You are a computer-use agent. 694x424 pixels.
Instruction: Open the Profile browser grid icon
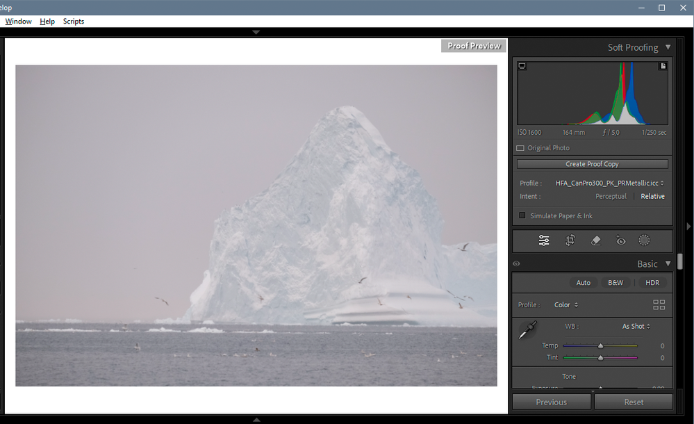(659, 305)
